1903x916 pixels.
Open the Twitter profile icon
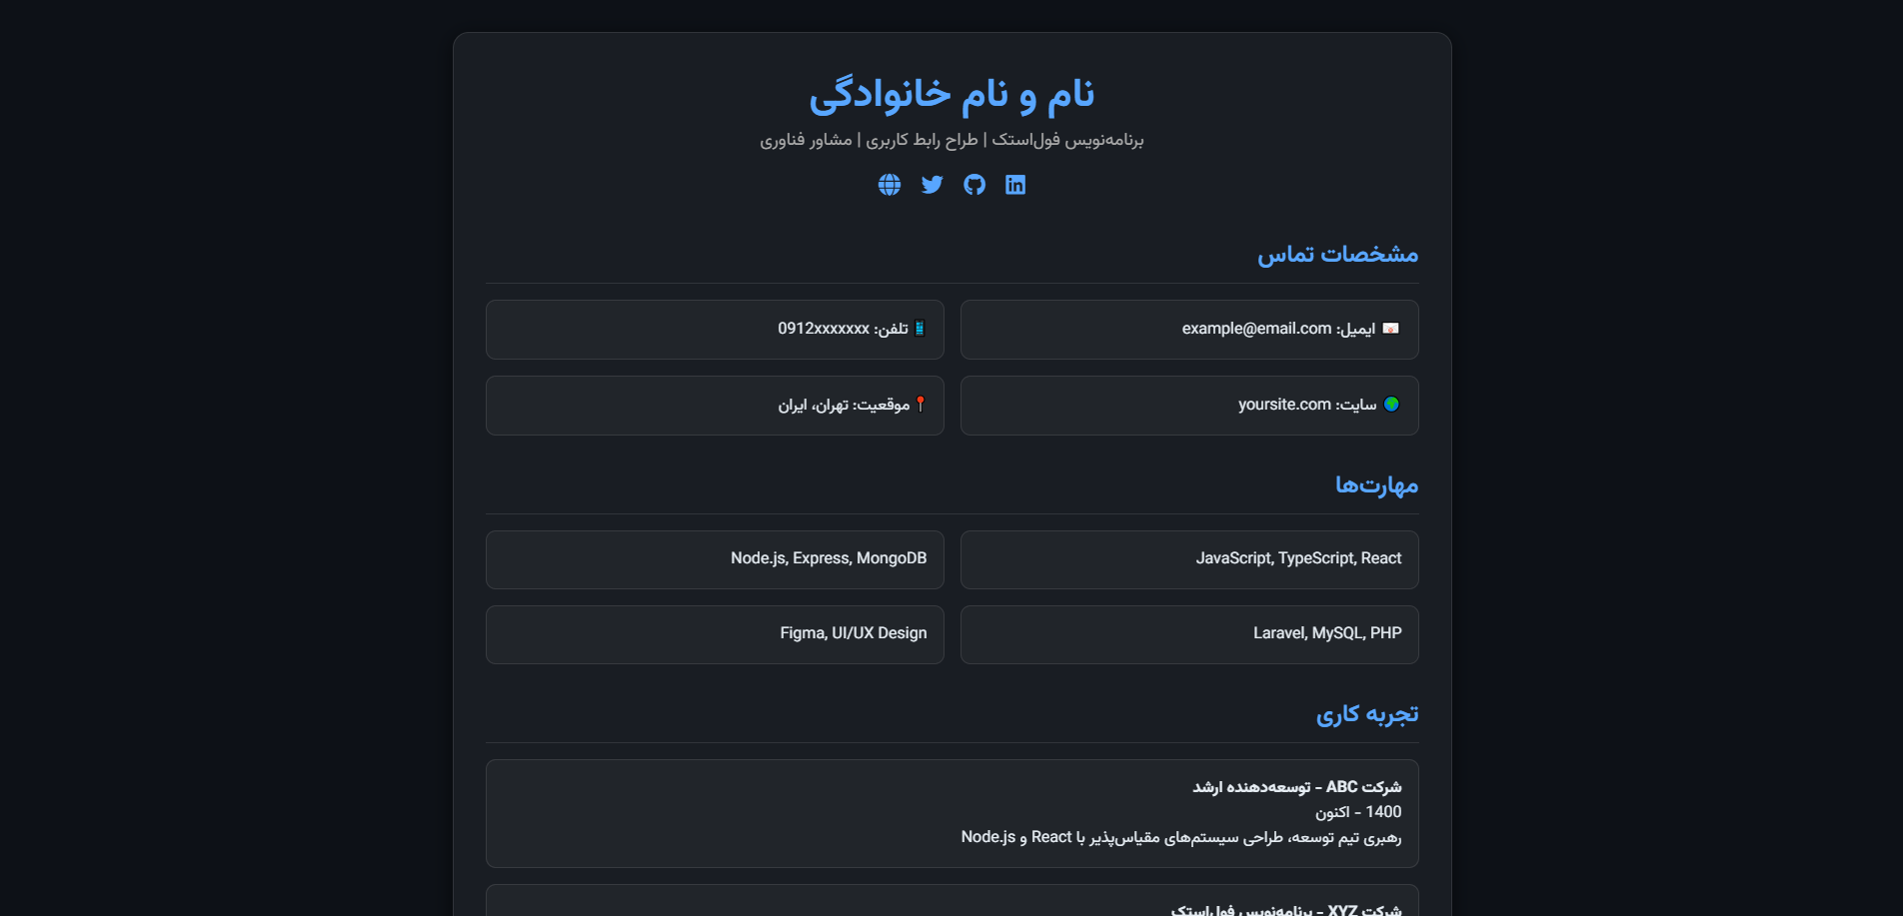coord(933,185)
